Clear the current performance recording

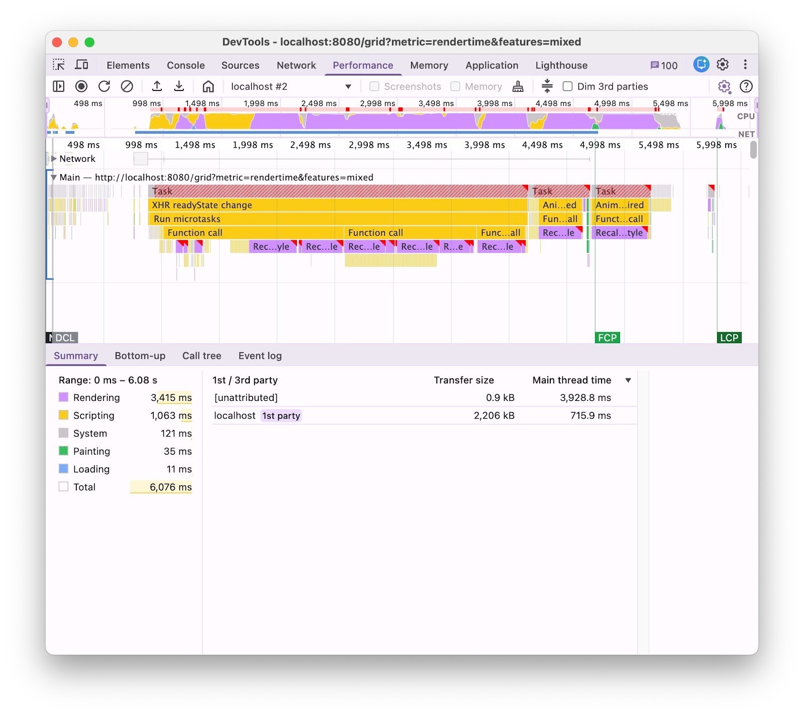127,86
